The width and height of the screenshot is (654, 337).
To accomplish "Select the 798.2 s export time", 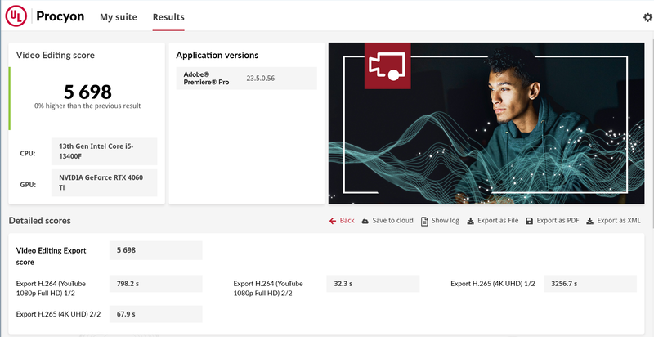I will coord(156,284).
